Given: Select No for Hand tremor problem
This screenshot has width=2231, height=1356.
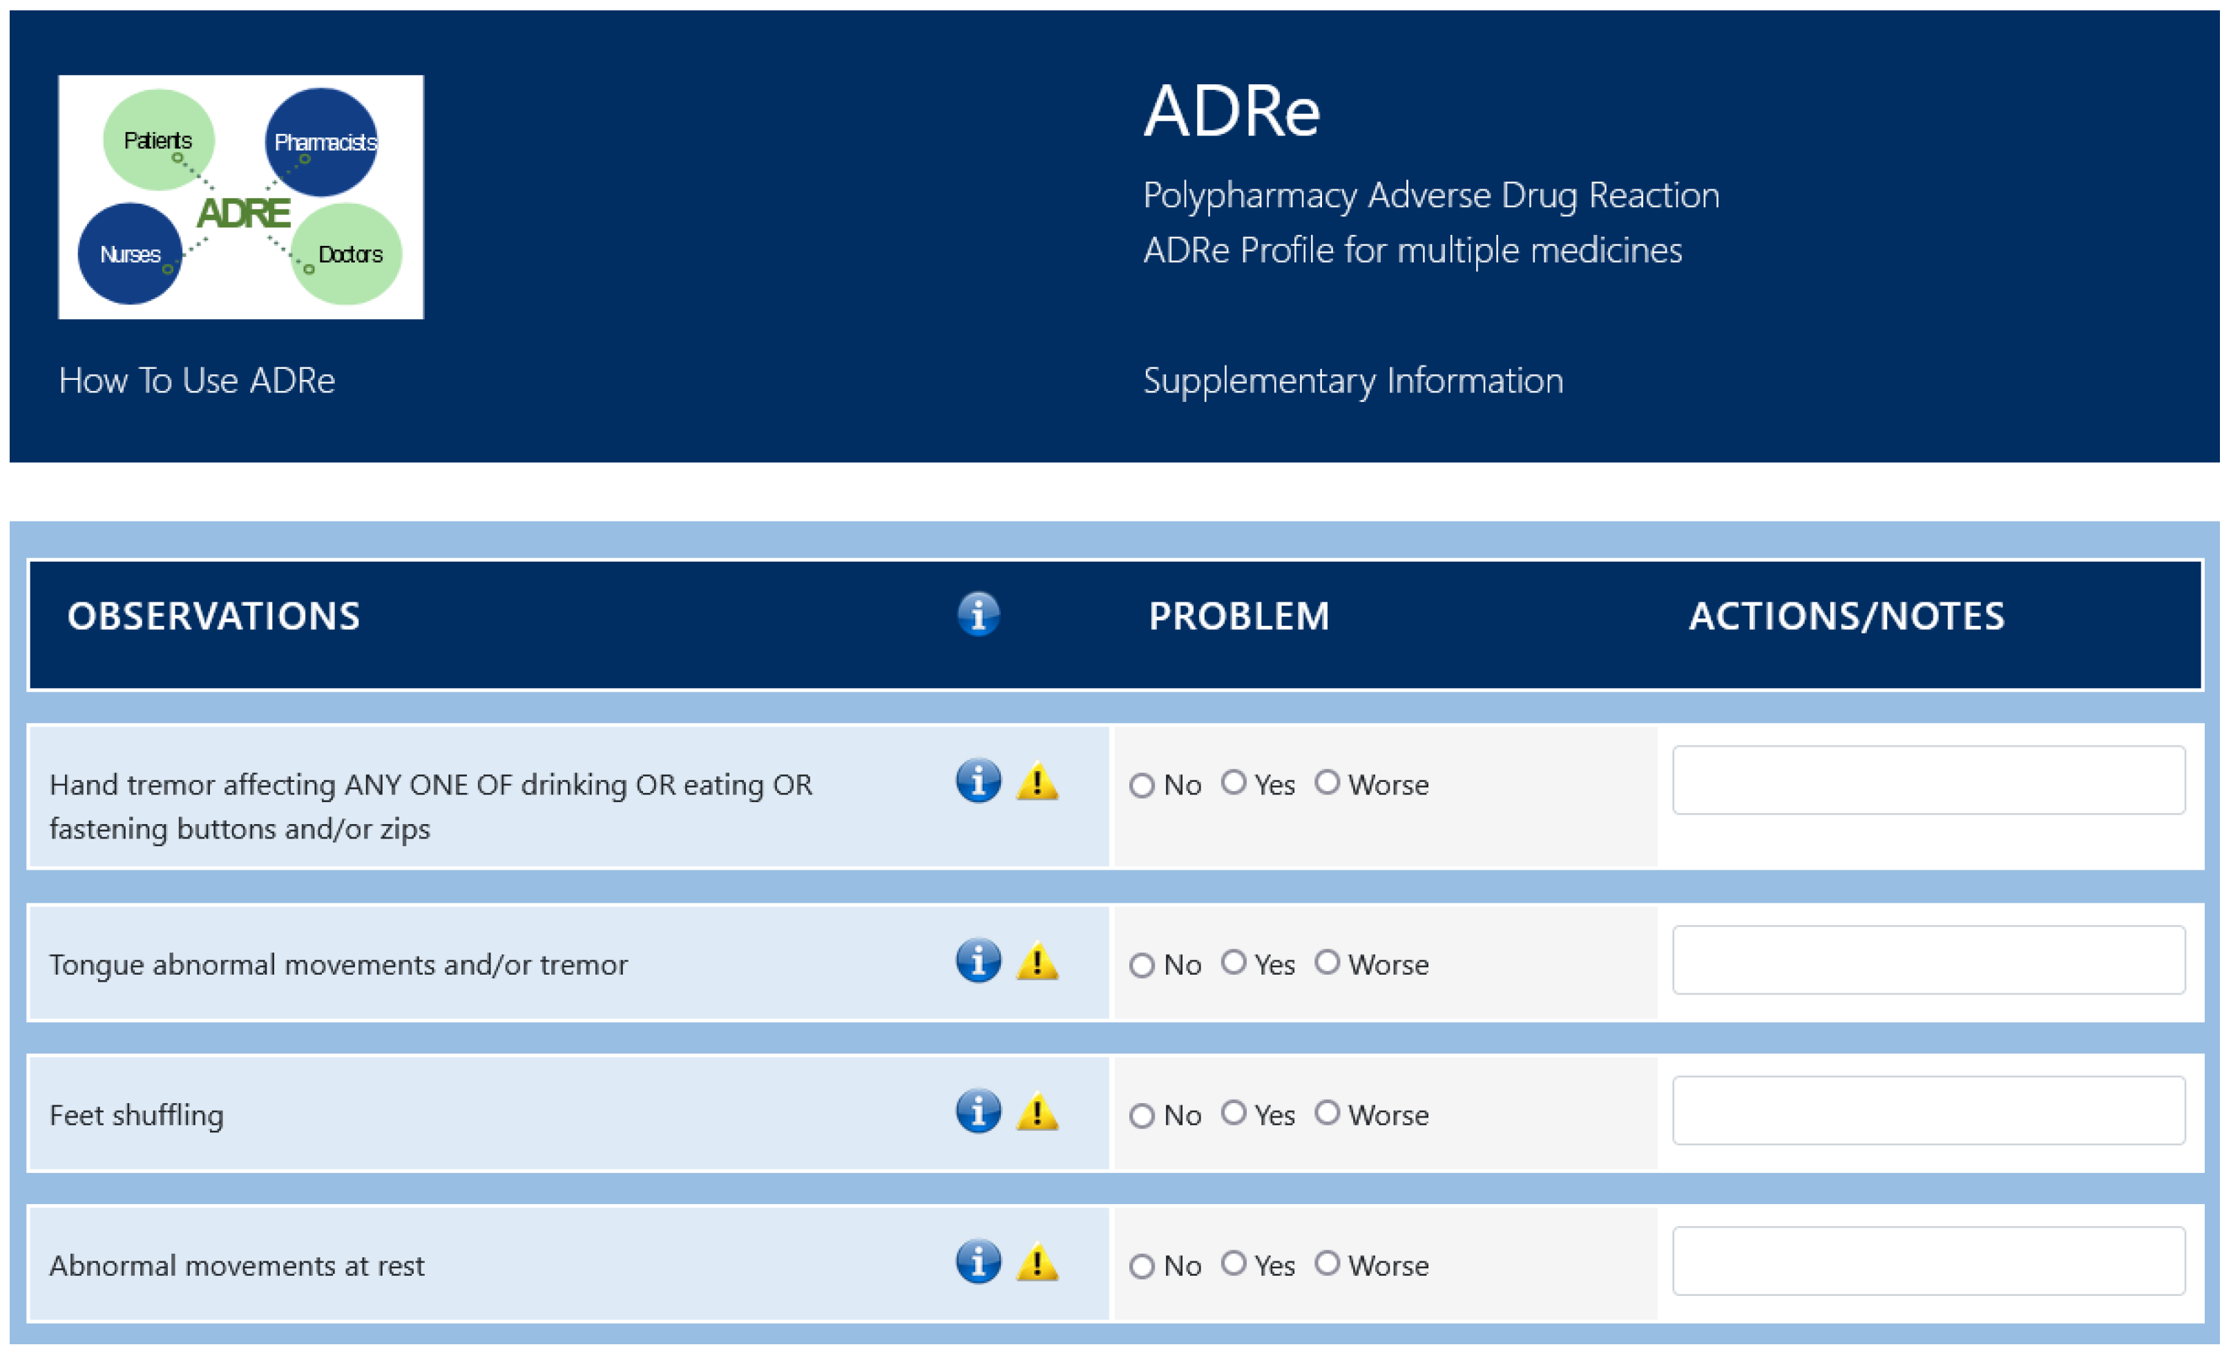Looking at the screenshot, I should coord(1142,785).
